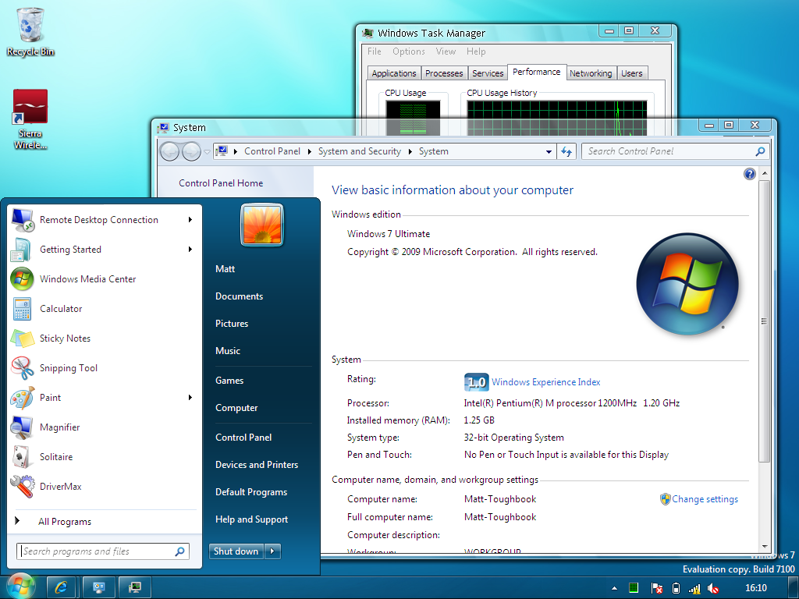This screenshot has width=799, height=599.
Task: Open Documents from the Start menu
Action: tap(239, 296)
